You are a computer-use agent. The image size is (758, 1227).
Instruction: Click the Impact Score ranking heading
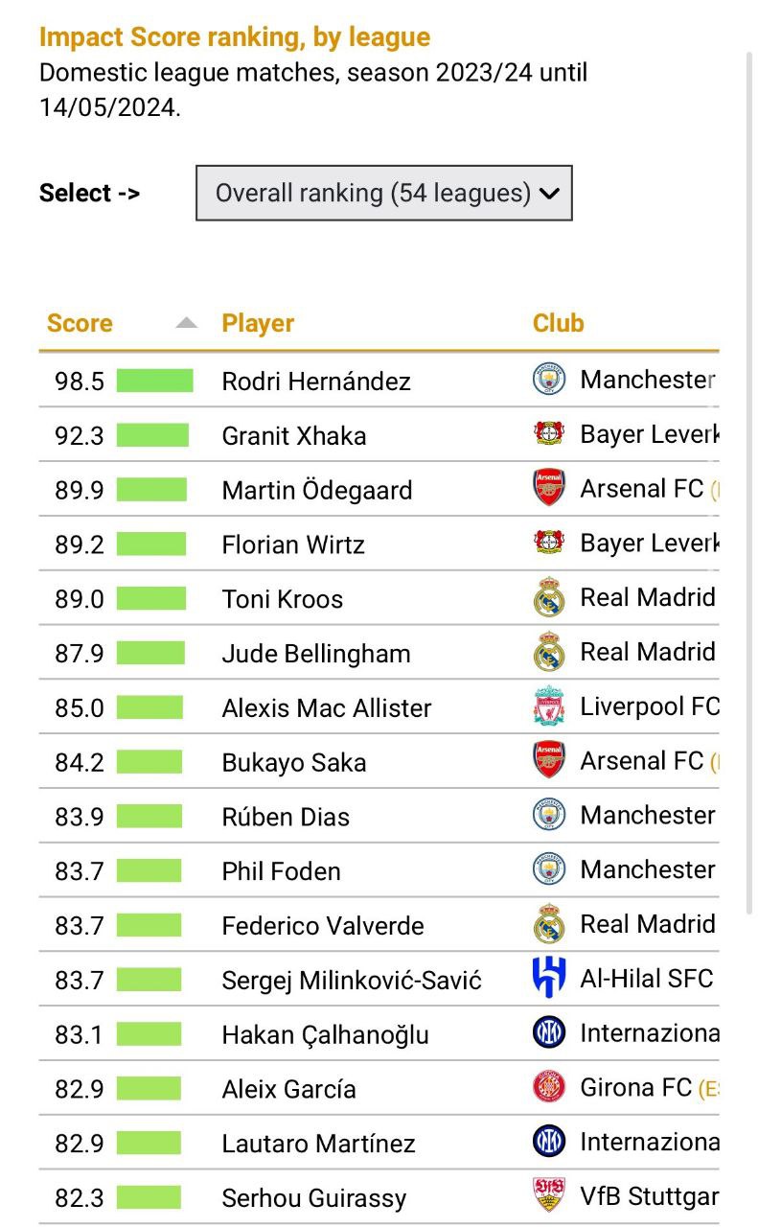click(x=235, y=37)
